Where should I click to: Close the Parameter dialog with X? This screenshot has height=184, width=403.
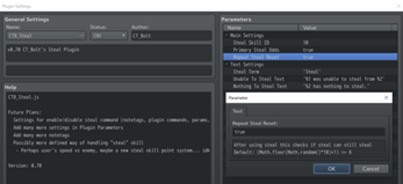click(x=386, y=98)
